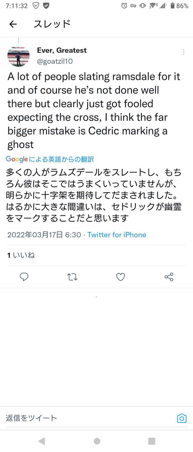Open the tweet's three-dot overflow menu
Image resolution: width=193 pixels, height=452 pixels.
[x=183, y=52]
